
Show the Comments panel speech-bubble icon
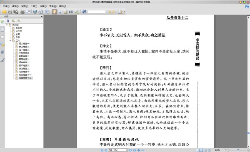point(2,45)
